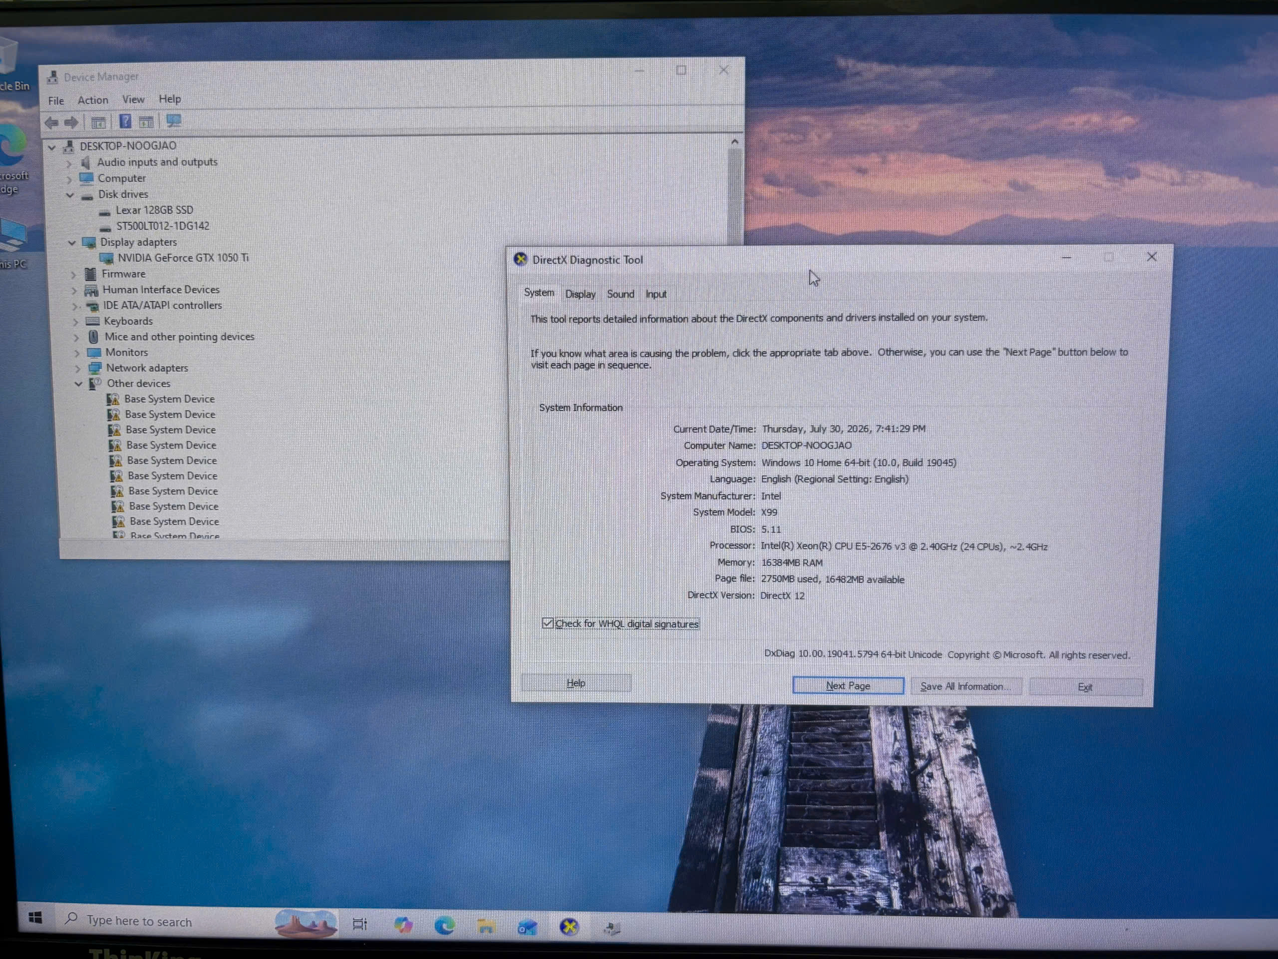This screenshot has height=959, width=1278.
Task: Minimize the DirectX Diagnostic Tool window
Action: (x=1066, y=258)
